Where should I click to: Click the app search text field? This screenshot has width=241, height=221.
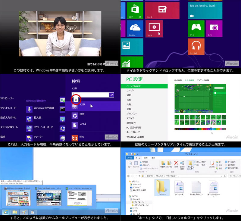tap(90, 95)
